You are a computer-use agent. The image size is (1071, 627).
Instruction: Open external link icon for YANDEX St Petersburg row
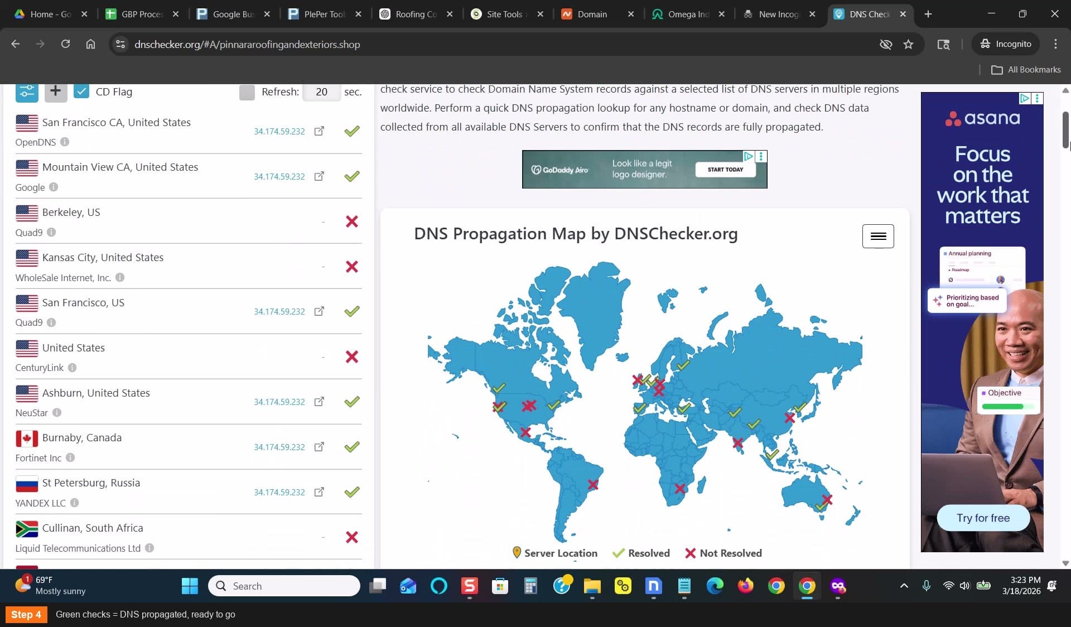coord(319,492)
